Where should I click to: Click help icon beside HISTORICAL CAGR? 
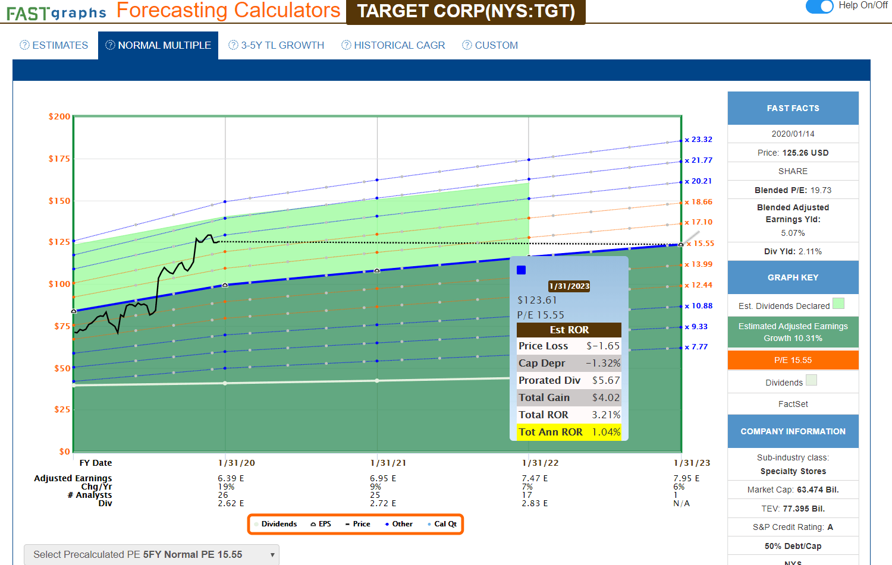(346, 45)
